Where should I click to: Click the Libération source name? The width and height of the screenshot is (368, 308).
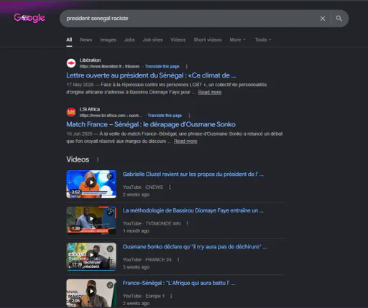click(90, 60)
